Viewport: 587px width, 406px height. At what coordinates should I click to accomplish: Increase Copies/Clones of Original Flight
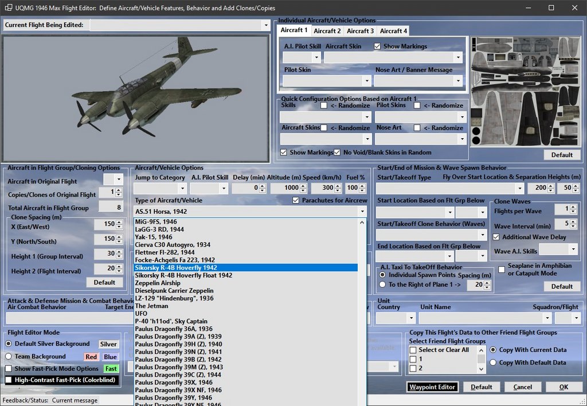(119, 190)
